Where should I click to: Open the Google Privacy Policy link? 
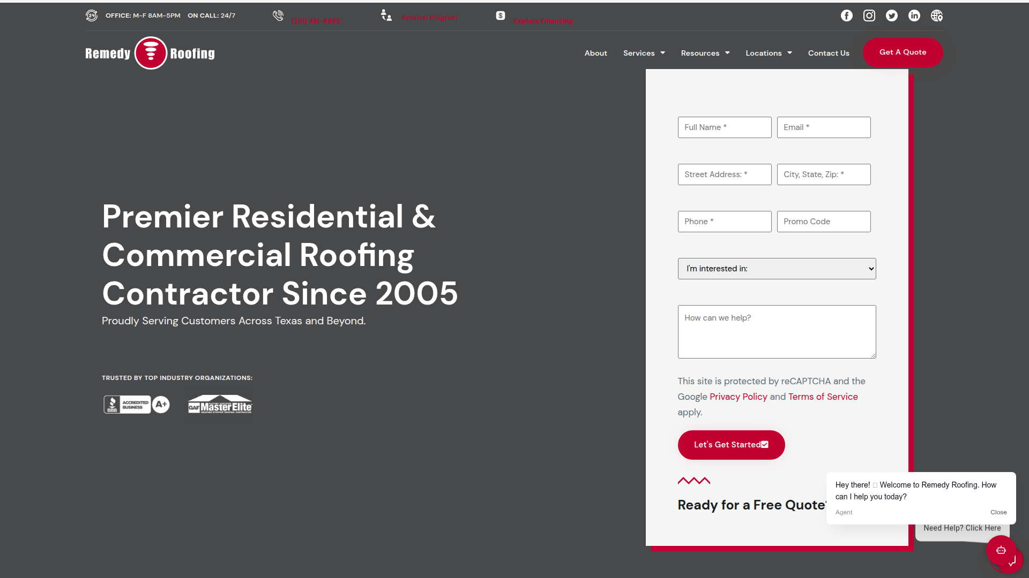739,397
